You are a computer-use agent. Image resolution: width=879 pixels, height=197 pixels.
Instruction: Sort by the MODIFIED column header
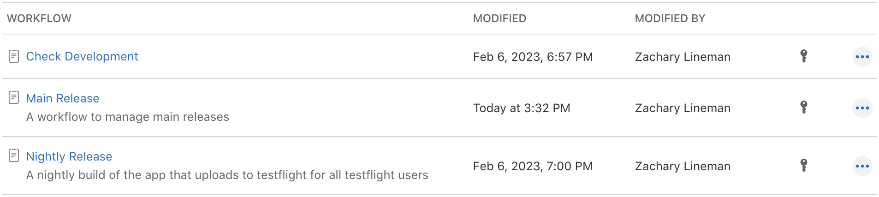click(x=499, y=18)
